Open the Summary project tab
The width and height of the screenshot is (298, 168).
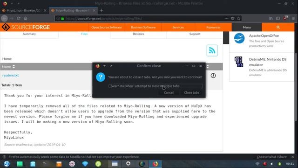(29, 34)
